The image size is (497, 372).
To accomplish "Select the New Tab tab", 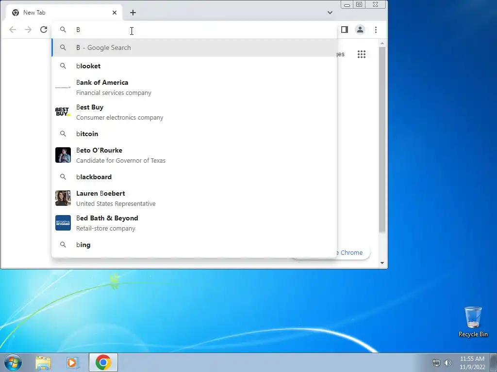I will point(64,13).
